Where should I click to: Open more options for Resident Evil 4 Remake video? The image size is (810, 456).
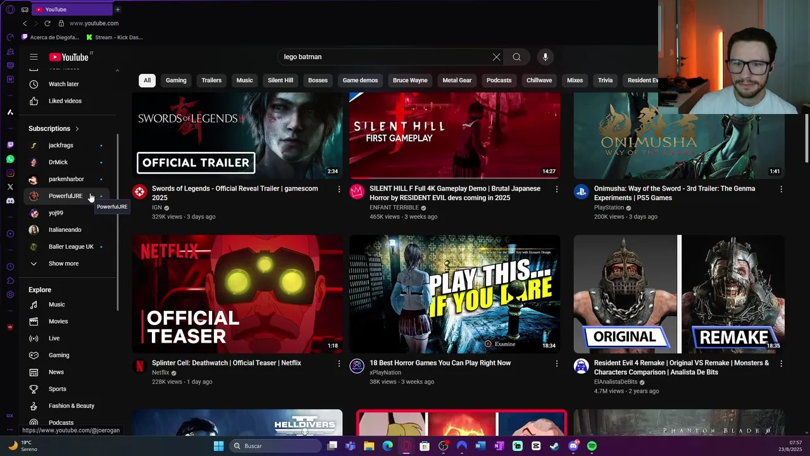[x=781, y=364]
